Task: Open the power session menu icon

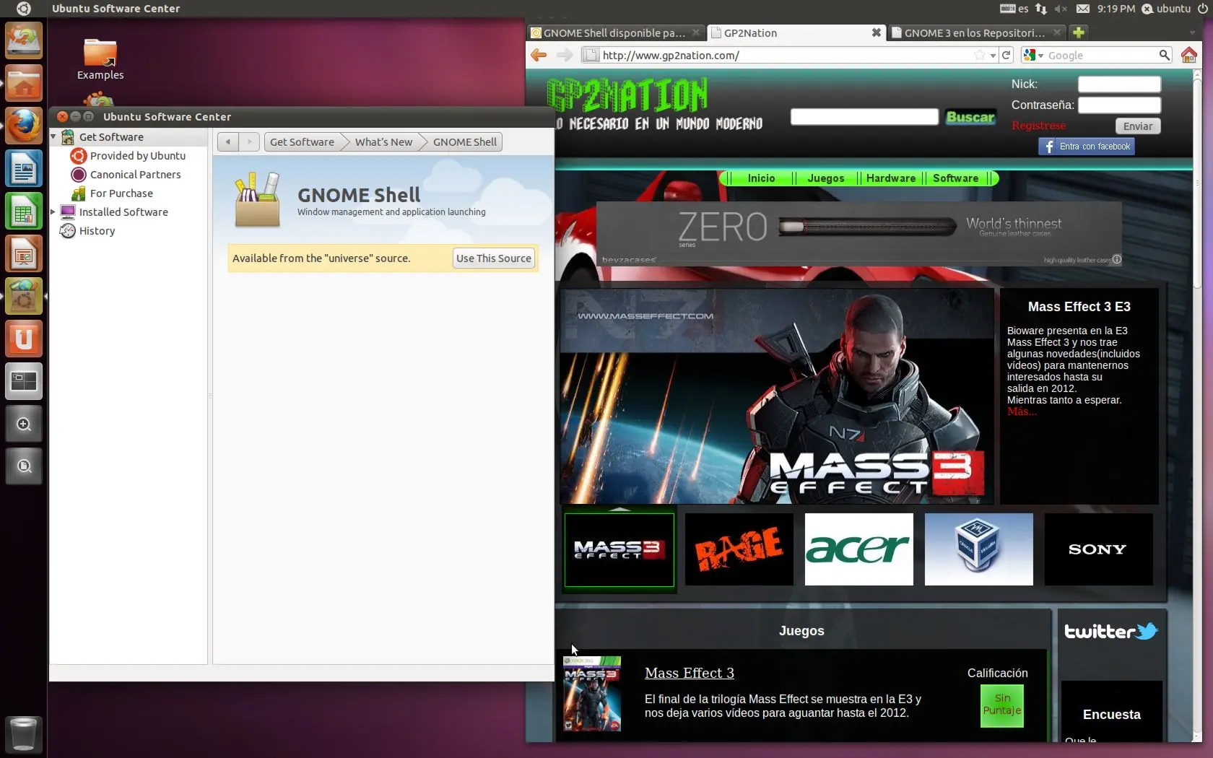Action: point(1202,9)
